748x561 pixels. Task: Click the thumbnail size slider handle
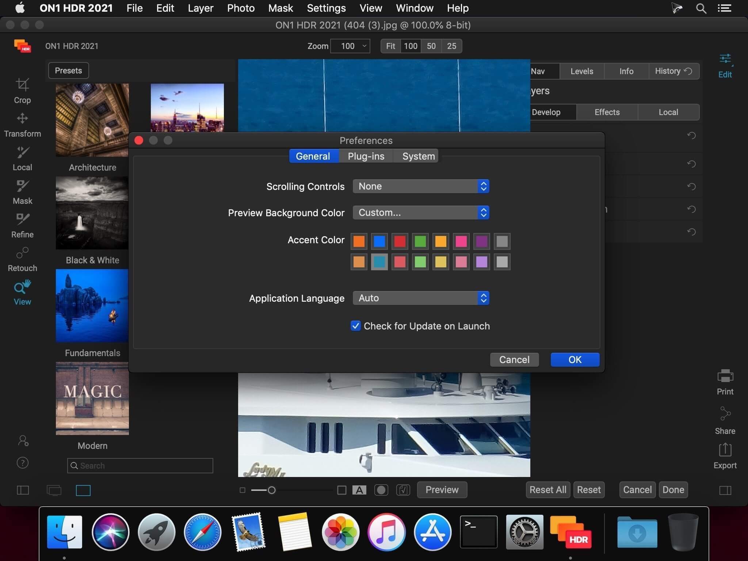click(271, 490)
